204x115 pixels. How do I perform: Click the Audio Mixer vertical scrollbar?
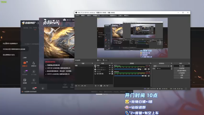click(x=151, y=76)
